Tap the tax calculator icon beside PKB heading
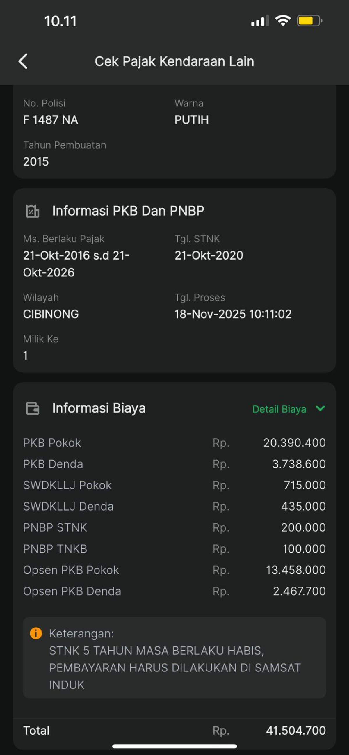This screenshot has width=349, height=755. (33, 211)
